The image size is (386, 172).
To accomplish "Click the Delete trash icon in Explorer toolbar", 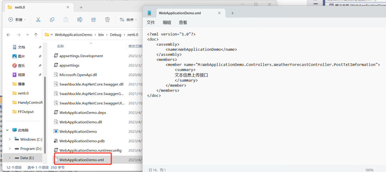I will pyautogui.click(x=107, y=20).
